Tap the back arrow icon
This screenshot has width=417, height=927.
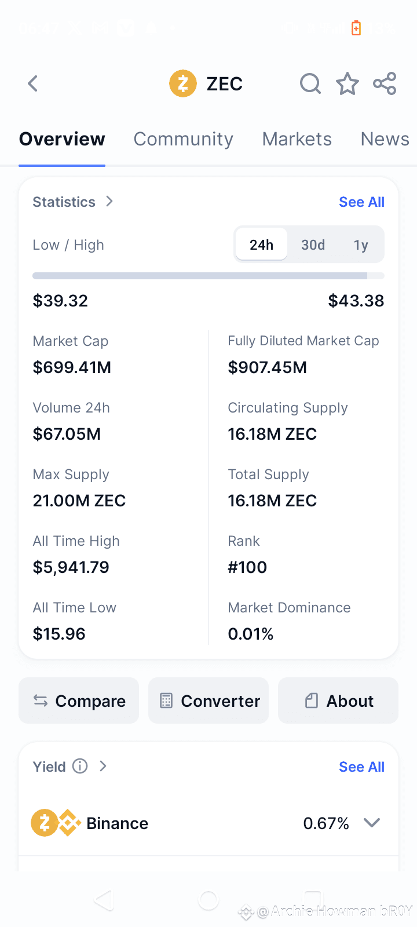click(33, 84)
